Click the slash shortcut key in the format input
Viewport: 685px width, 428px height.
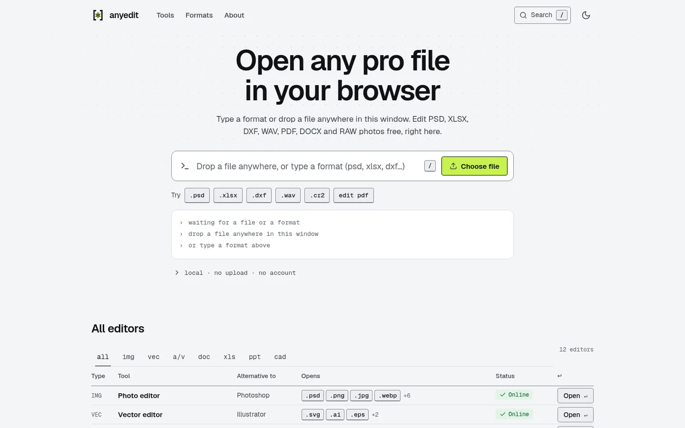click(430, 166)
